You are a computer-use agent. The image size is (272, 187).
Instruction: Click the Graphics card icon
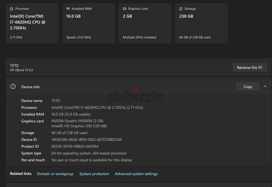point(124,9)
